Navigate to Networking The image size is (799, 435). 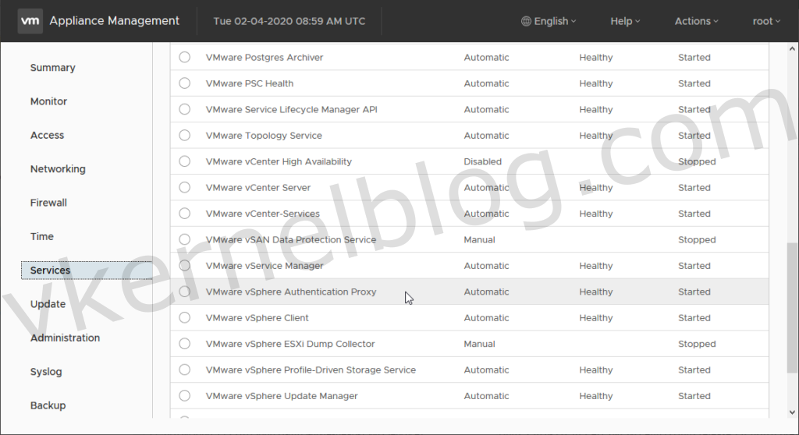58,168
